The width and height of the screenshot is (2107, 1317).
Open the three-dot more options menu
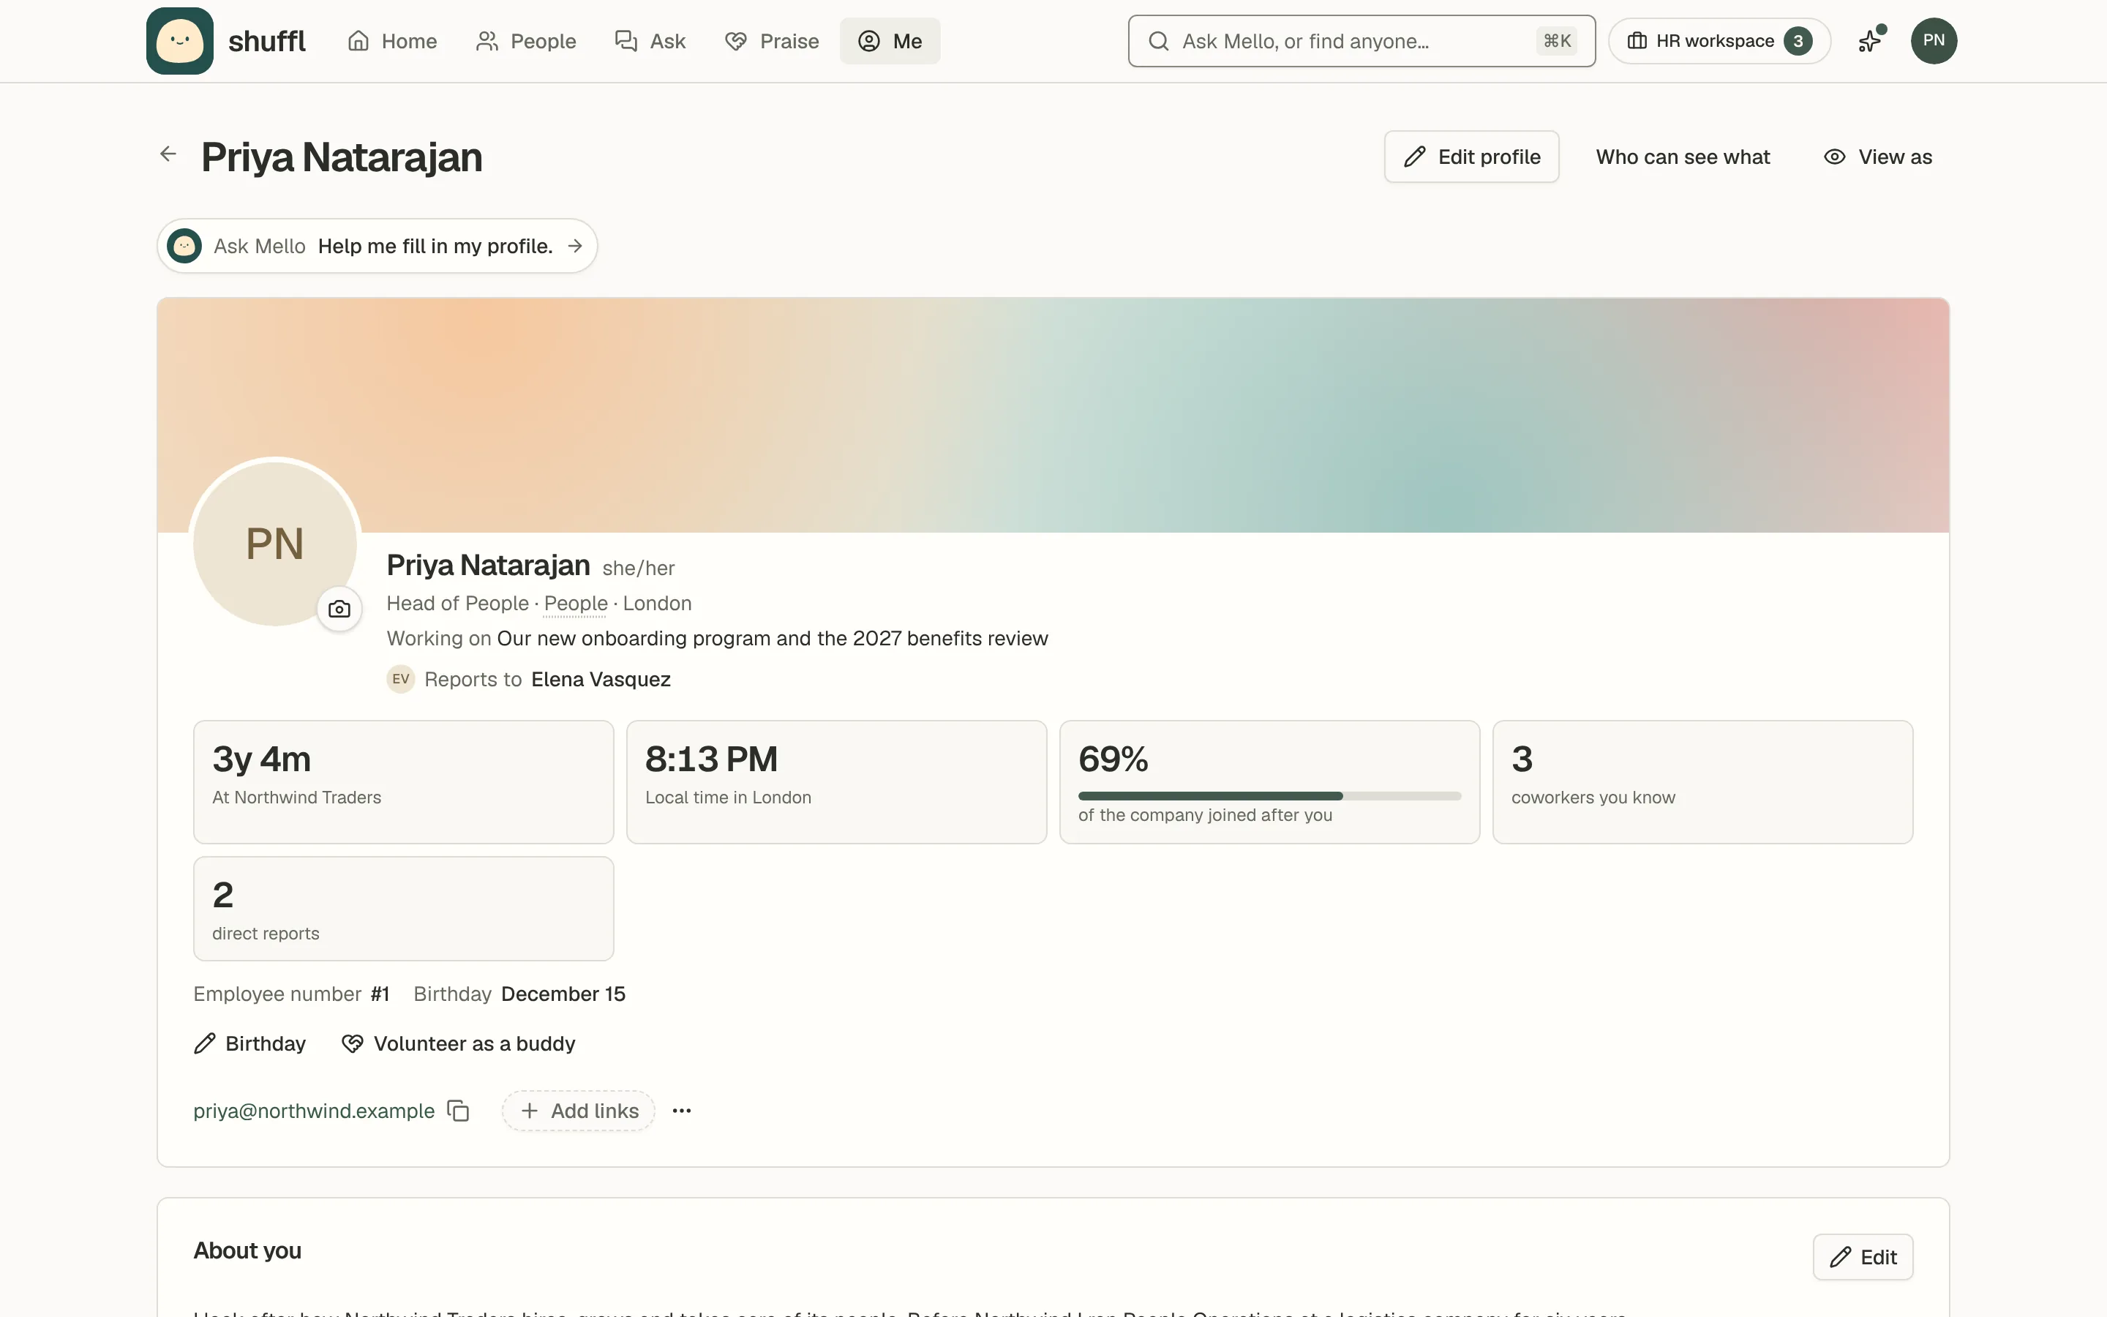coord(682,1111)
